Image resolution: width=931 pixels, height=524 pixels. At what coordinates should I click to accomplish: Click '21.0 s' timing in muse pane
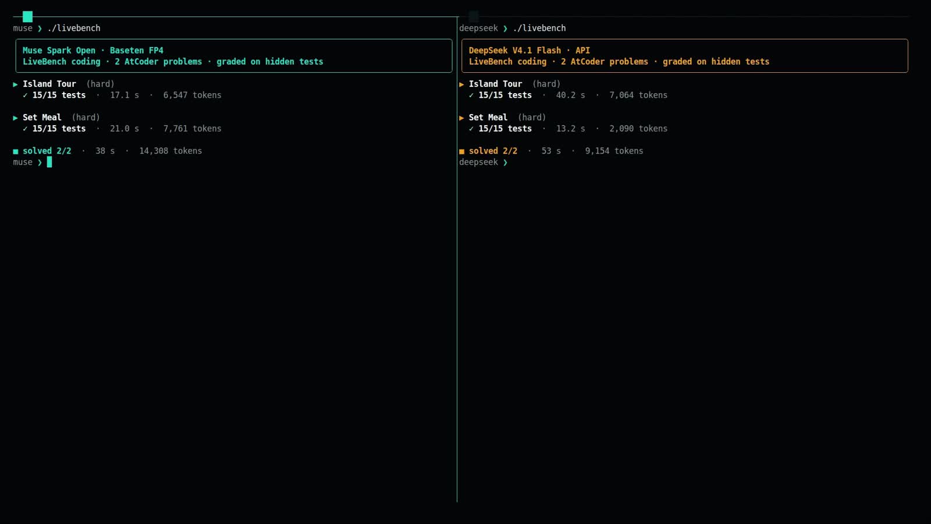tap(125, 129)
